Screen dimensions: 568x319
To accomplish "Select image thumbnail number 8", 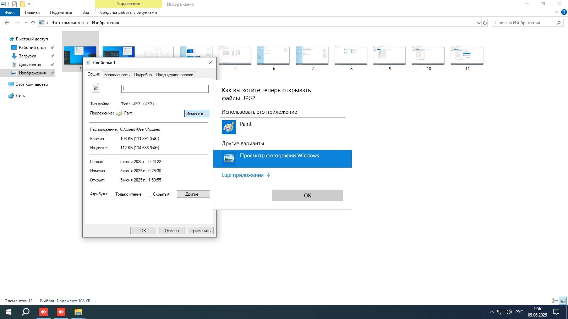I will coord(351,56).
